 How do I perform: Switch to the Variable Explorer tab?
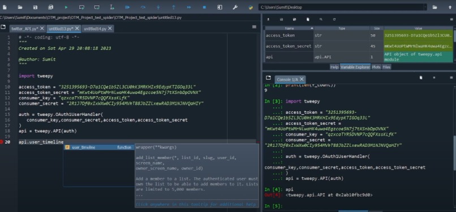tap(355, 67)
